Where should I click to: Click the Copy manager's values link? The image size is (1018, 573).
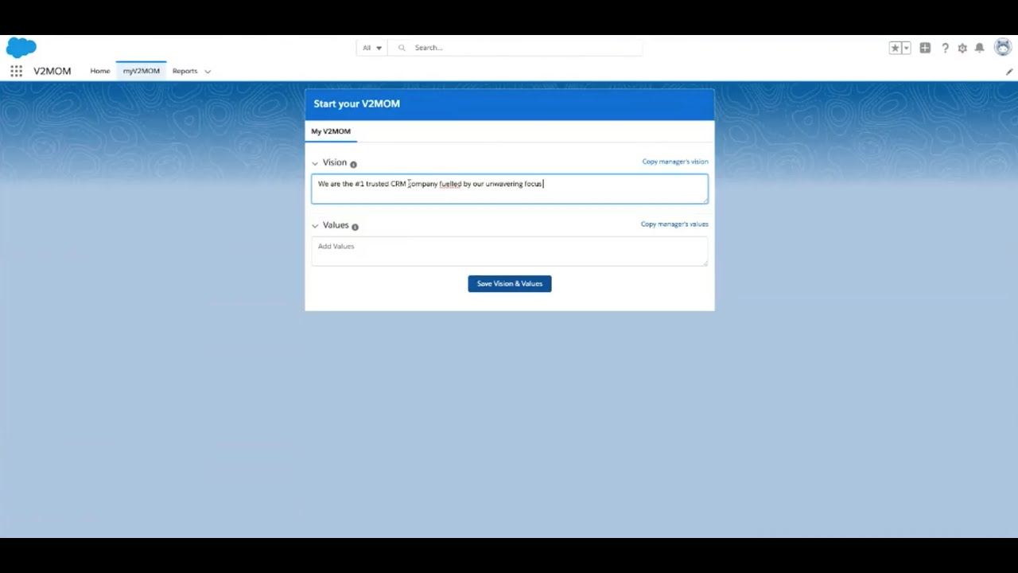674,224
